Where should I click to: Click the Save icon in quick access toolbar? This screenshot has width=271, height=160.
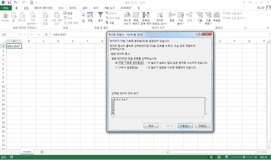pos(9,2)
